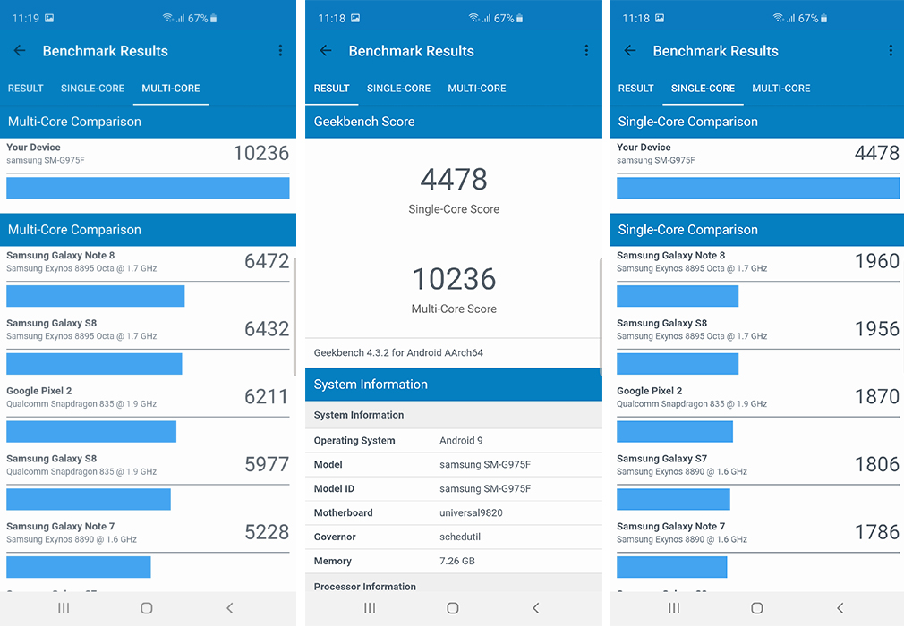Tap Wi-Fi icon in right phone status bar

pyautogui.click(x=779, y=18)
